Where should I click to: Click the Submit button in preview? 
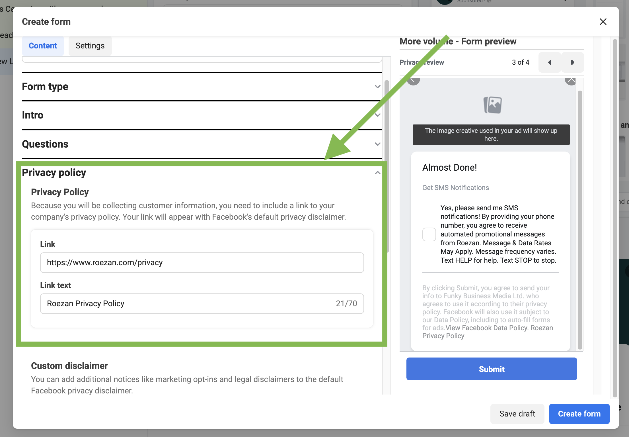[x=492, y=369]
